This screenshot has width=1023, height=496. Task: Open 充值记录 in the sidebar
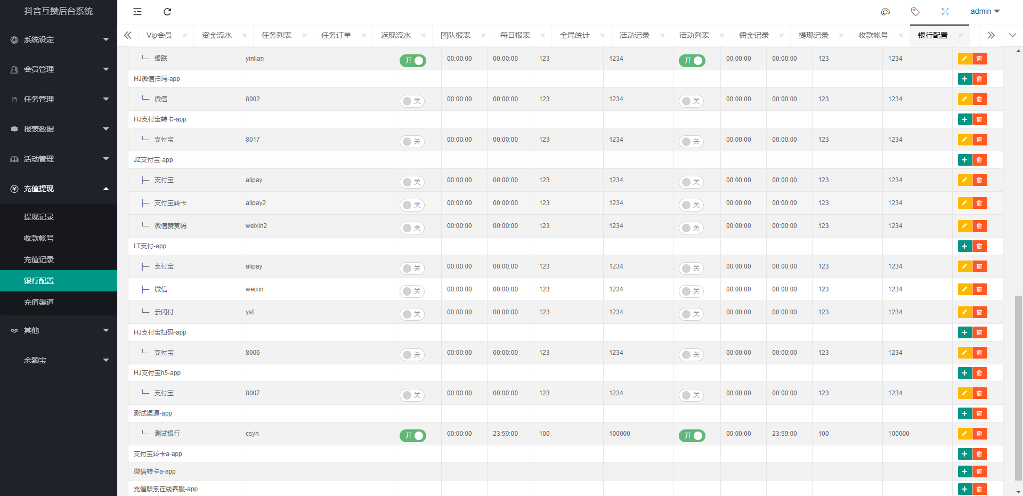pos(59,259)
